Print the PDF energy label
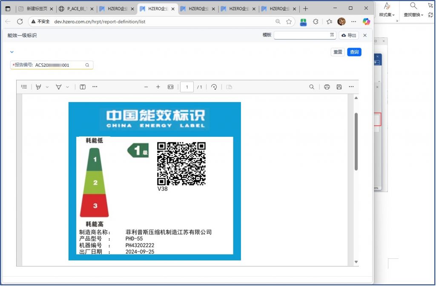Image resolution: width=436 pixels, height=286 pixels. click(327, 87)
